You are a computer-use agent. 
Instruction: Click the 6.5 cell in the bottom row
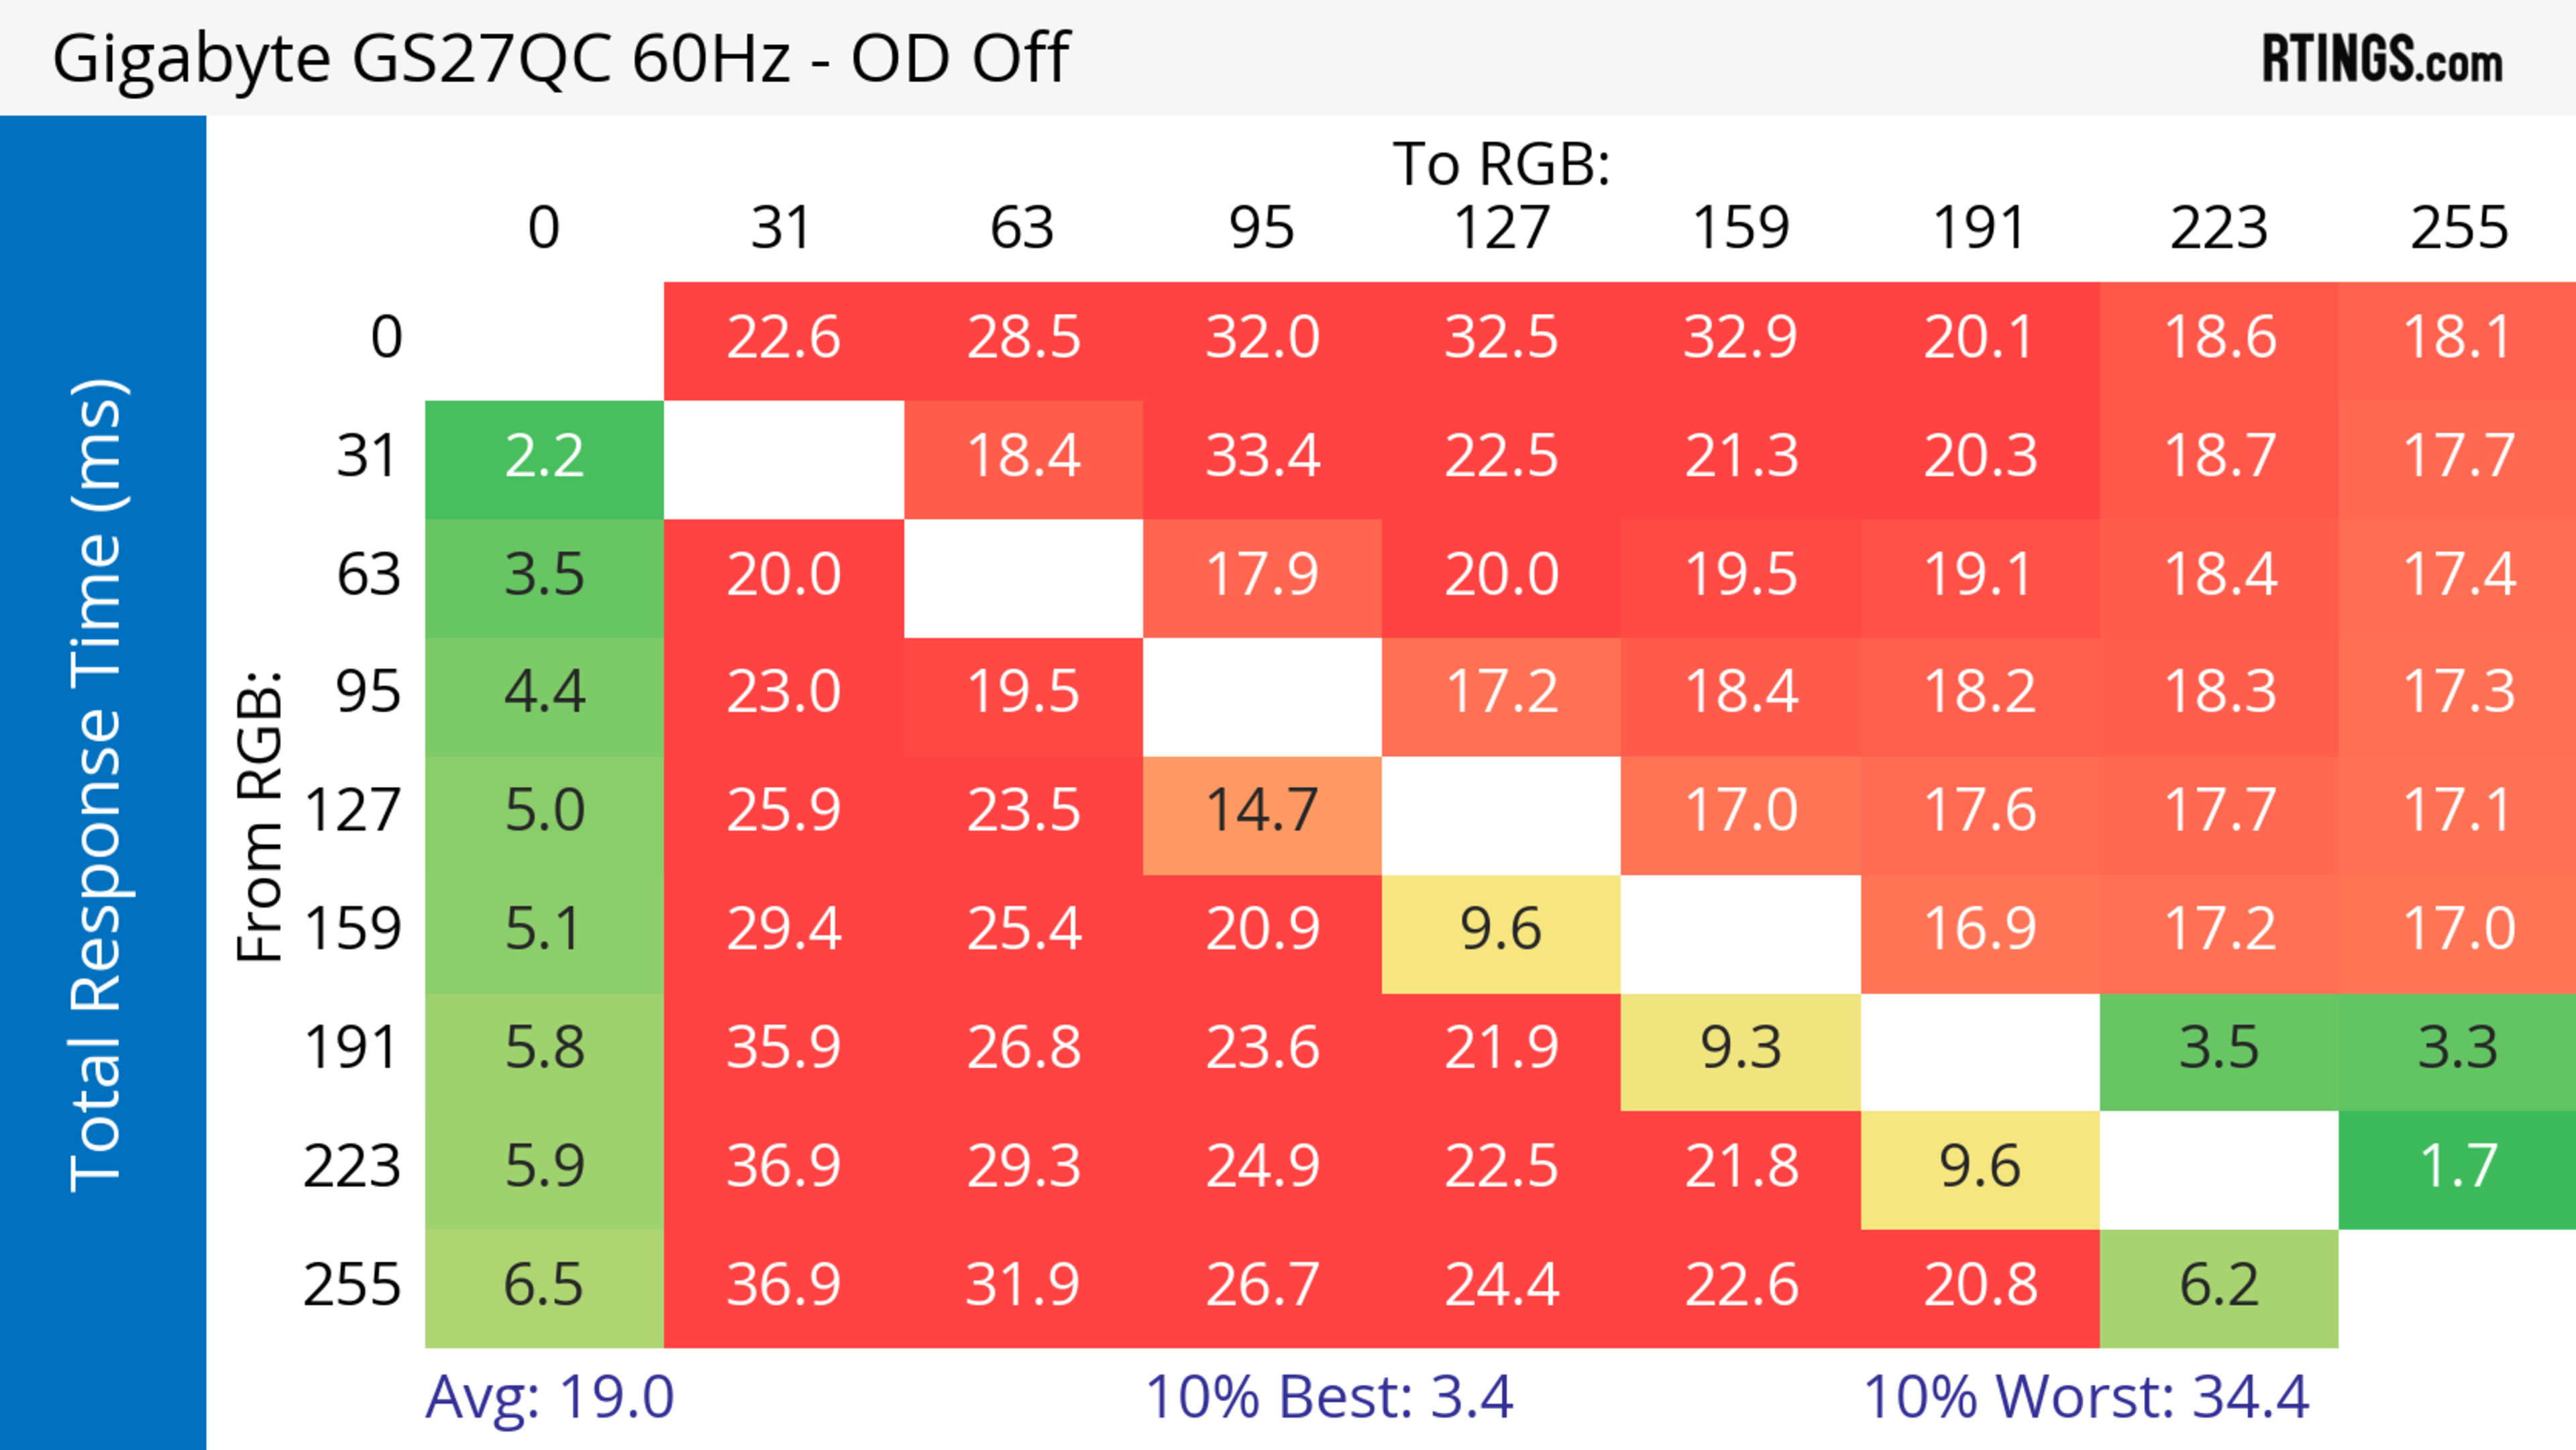[544, 1286]
